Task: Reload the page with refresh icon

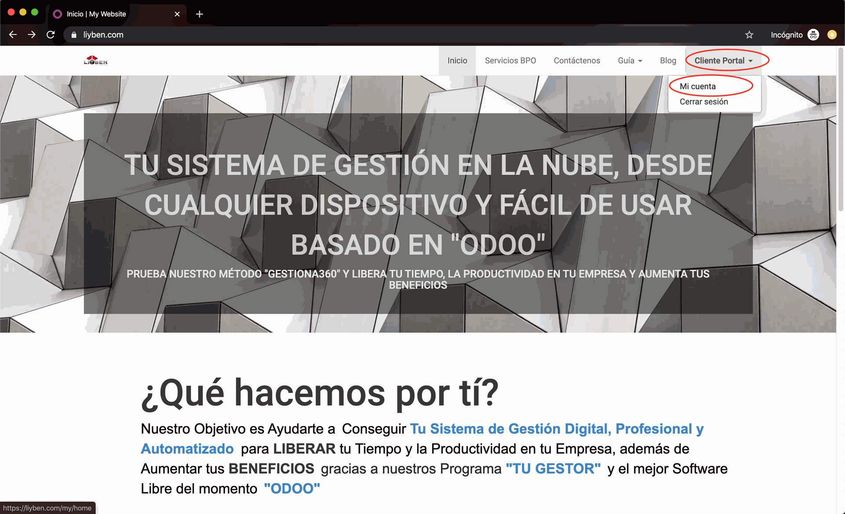Action: [x=51, y=35]
